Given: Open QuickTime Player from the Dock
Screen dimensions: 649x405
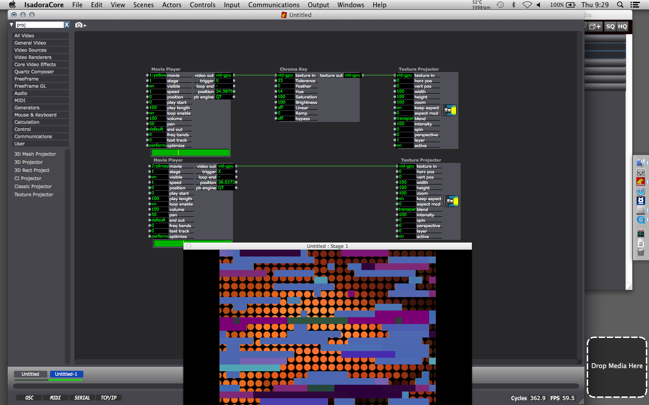Looking at the screenshot, I should coord(640,220).
